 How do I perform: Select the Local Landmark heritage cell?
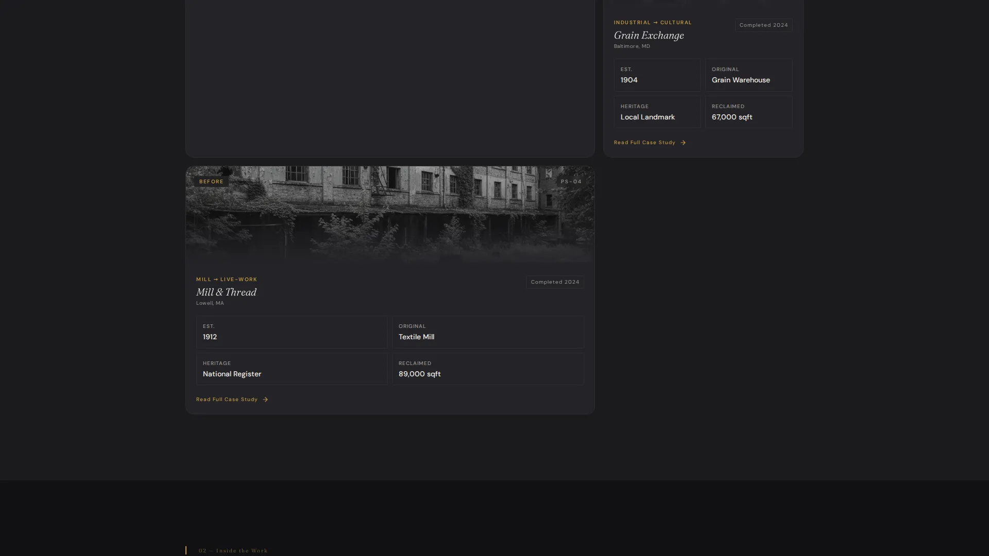point(657,112)
